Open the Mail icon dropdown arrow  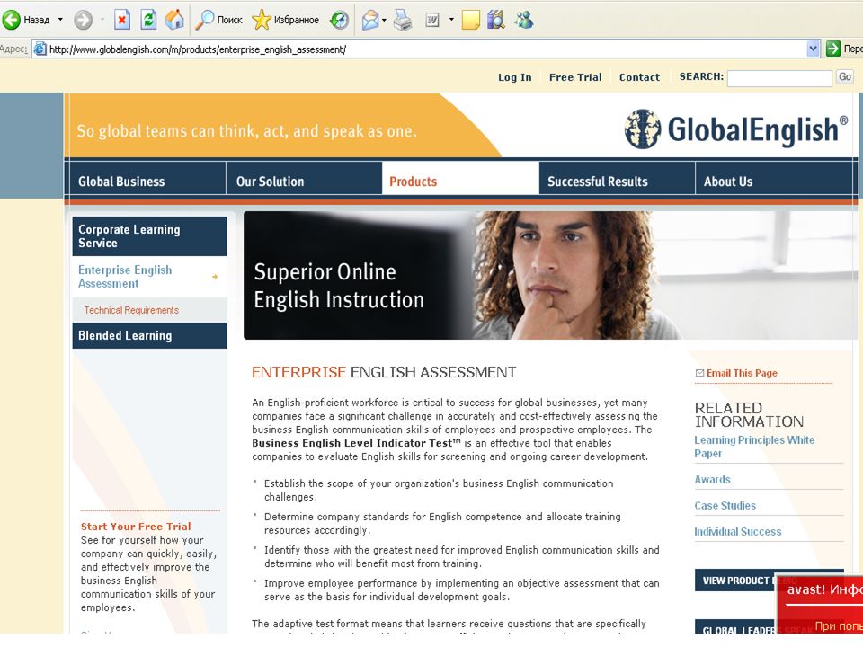tap(384, 21)
